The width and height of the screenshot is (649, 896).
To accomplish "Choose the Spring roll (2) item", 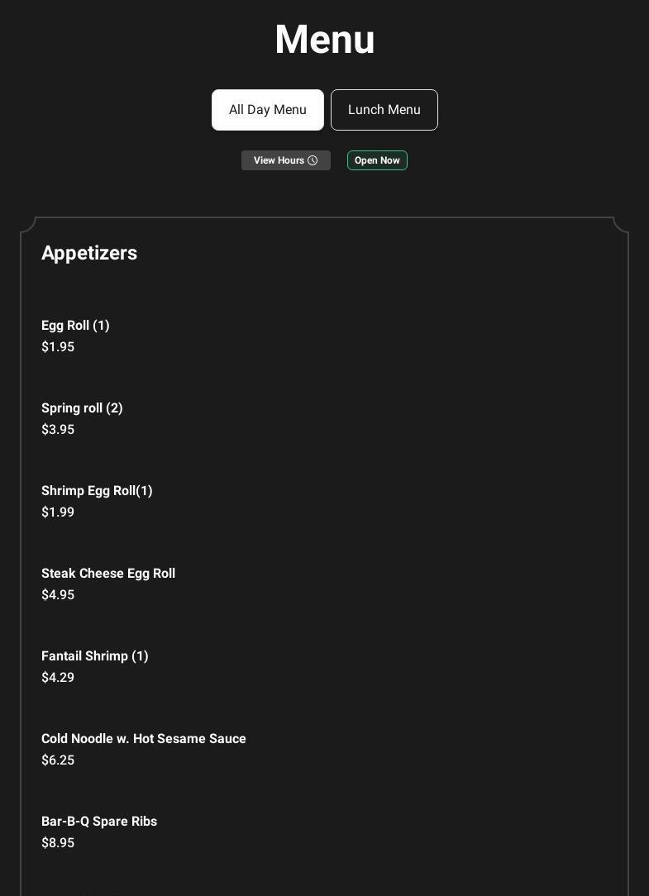I will pyautogui.click(x=82, y=408).
